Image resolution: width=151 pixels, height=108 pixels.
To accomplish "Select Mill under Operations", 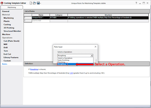I will click(6, 44).
